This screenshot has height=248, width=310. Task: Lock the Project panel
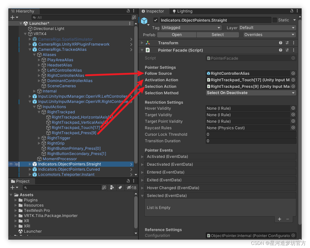coord(128,181)
